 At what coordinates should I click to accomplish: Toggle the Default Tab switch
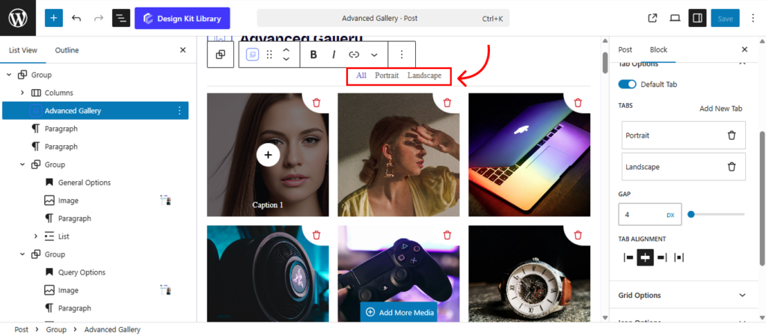coord(628,85)
